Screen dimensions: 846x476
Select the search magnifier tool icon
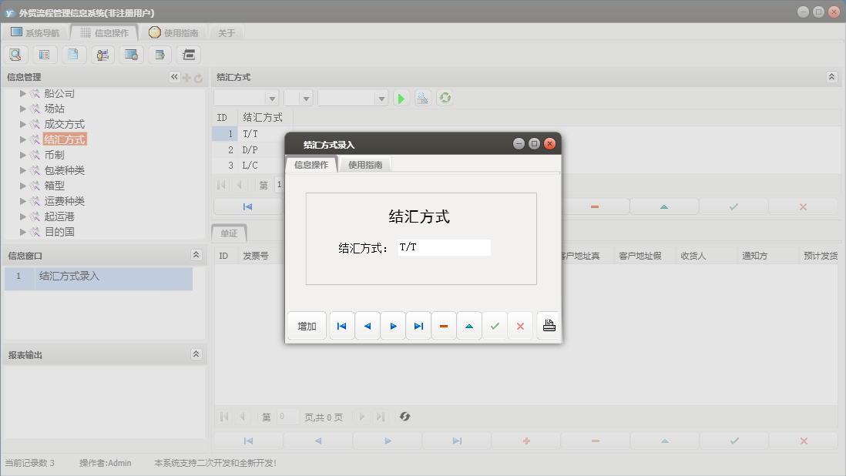coord(15,54)
